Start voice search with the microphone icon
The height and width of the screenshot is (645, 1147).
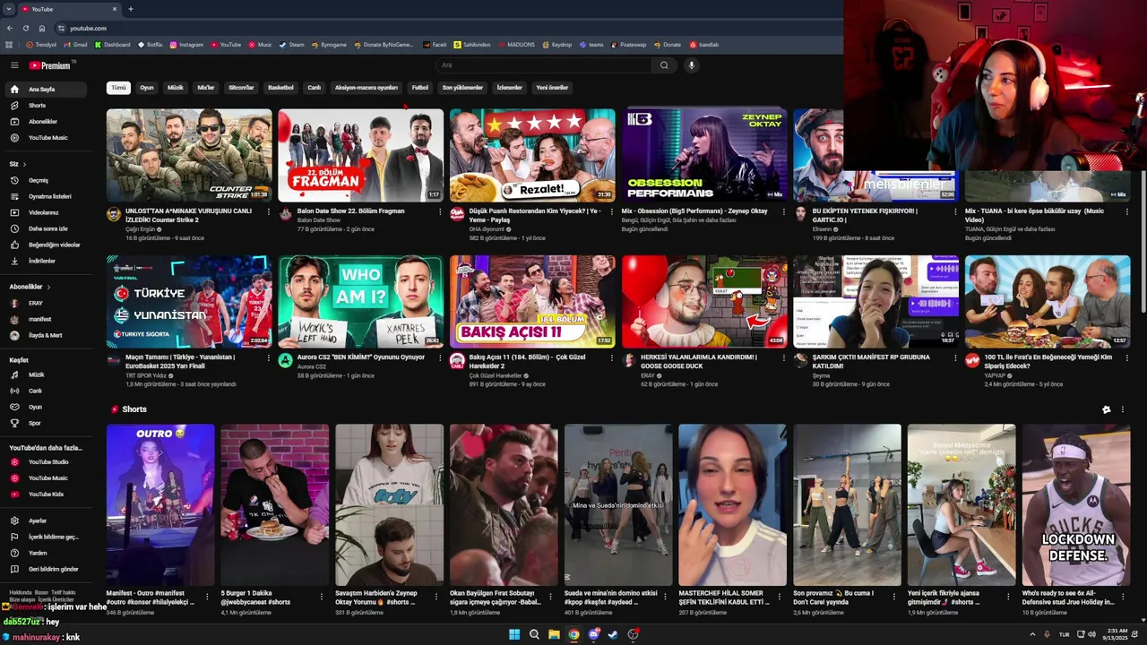pos(691,65)
